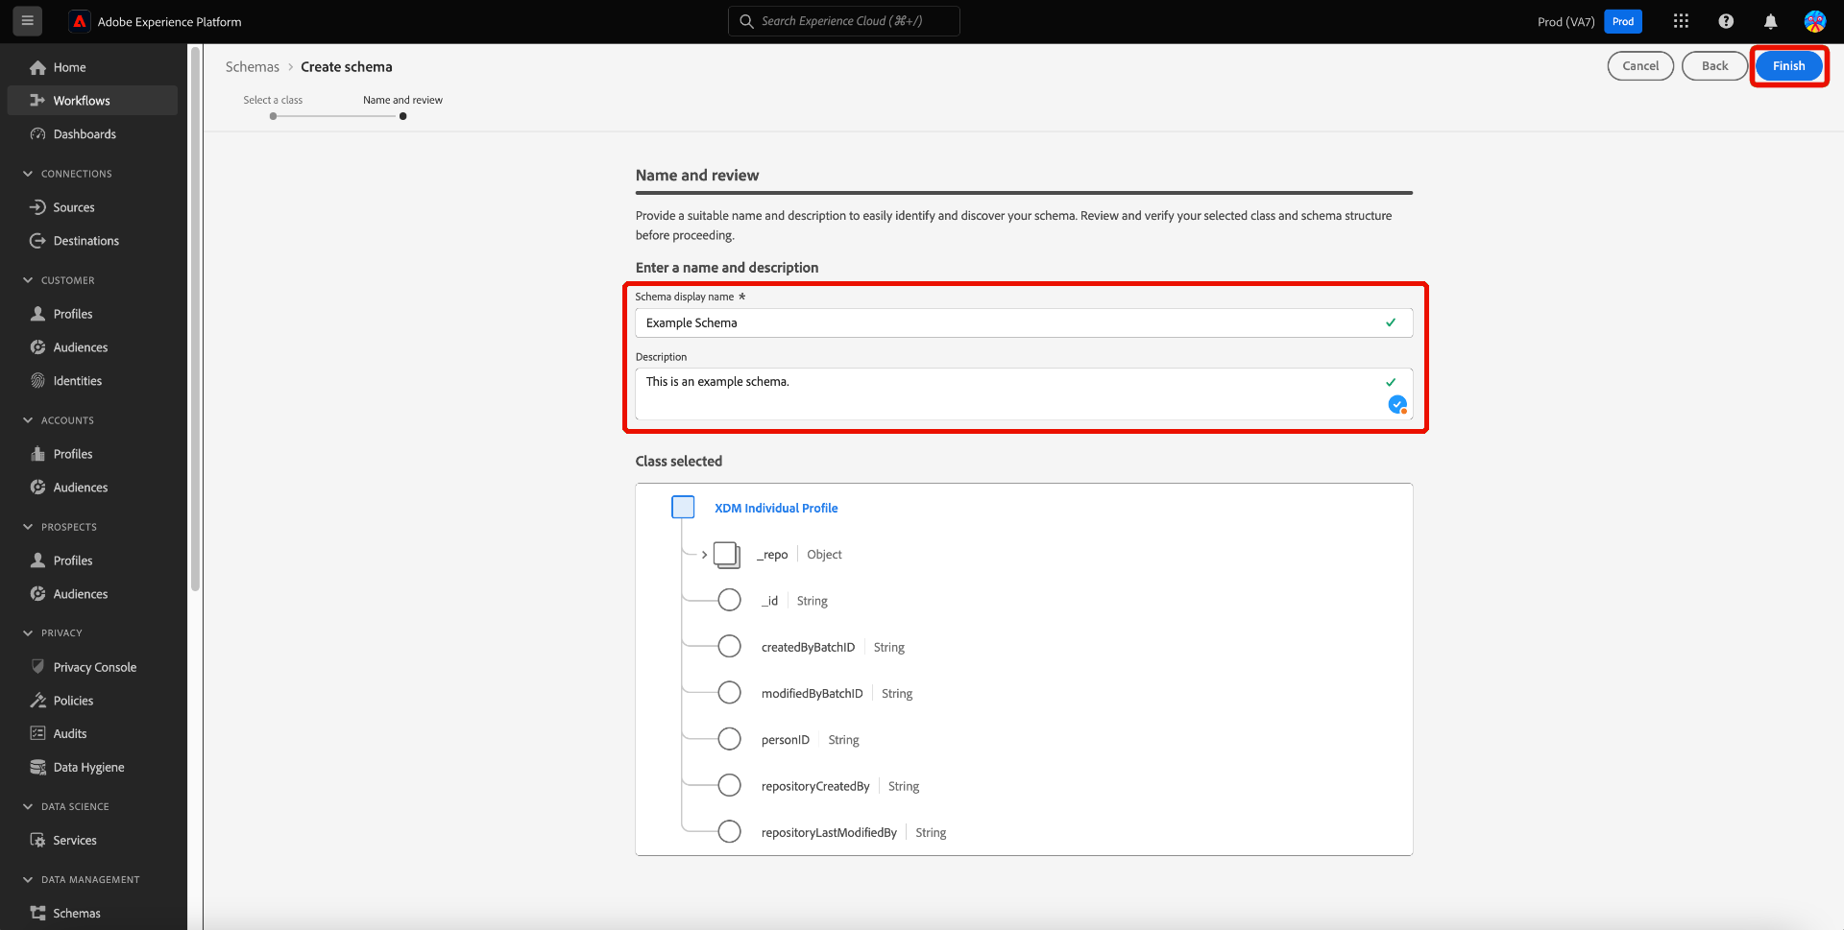Collapse the CONNECTIONS sidebar section

click(x=28, y=174)
